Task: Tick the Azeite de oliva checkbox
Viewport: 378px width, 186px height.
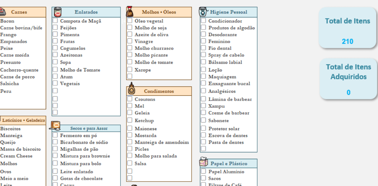Action: point(130,34)
